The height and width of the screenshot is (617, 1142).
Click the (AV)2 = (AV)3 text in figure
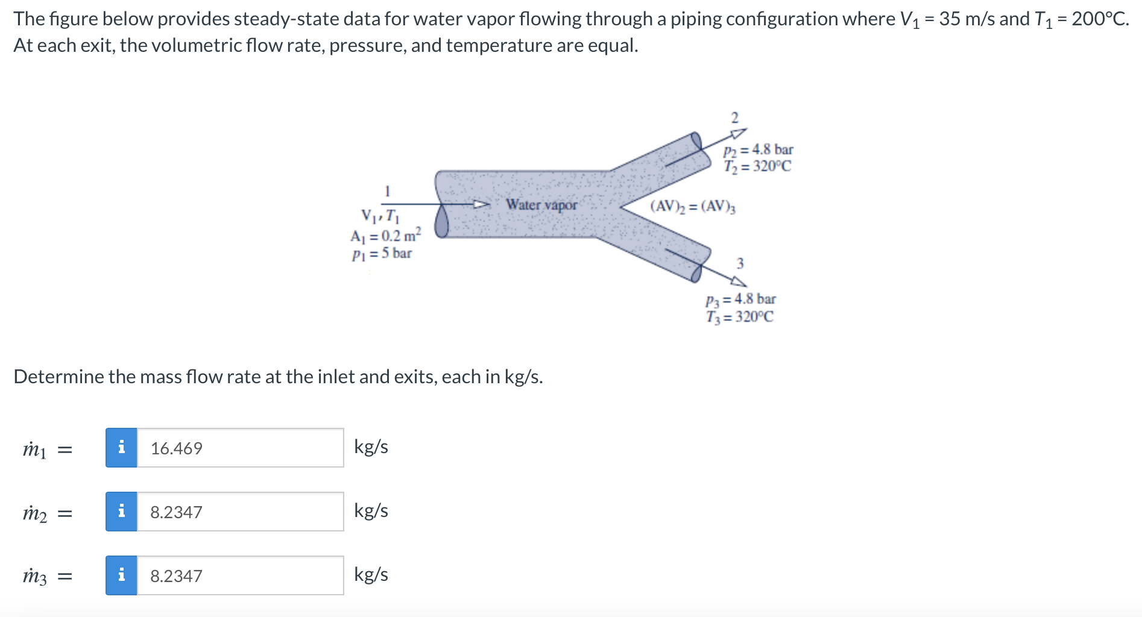click(x=692, y=206)
